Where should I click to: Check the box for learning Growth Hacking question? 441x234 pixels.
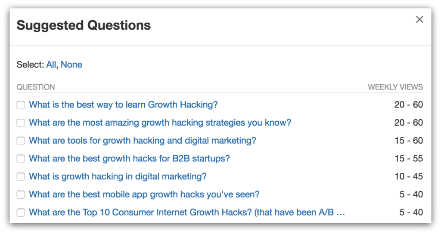tap(21, 105)
